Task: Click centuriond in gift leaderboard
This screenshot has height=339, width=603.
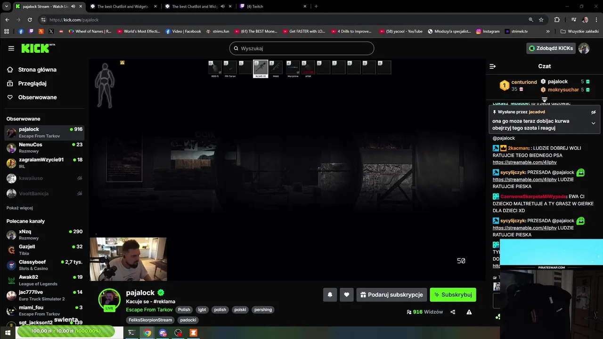Action: [524, 82]
